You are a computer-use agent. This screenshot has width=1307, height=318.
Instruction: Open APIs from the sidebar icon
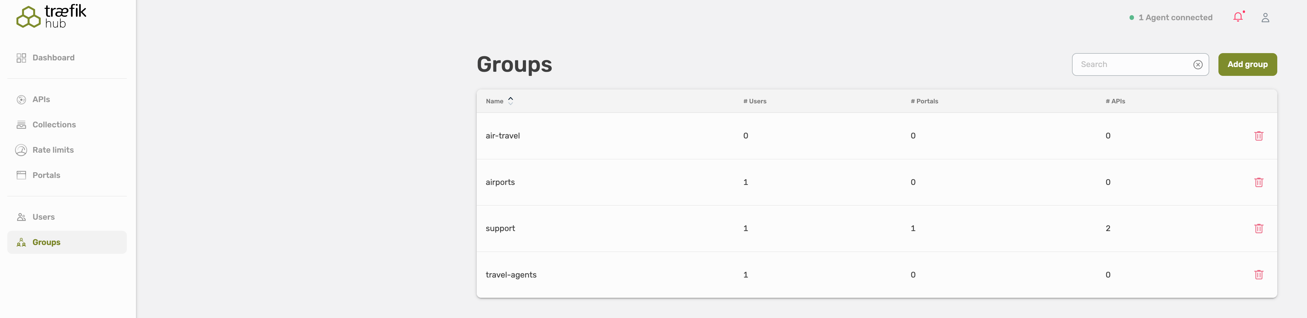[21, 99]
